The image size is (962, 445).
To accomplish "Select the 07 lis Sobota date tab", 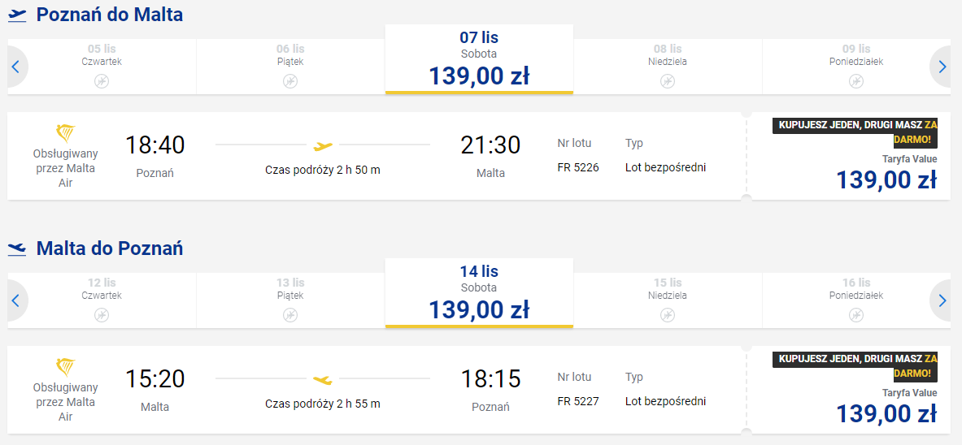I will click(x=479, y=59).
